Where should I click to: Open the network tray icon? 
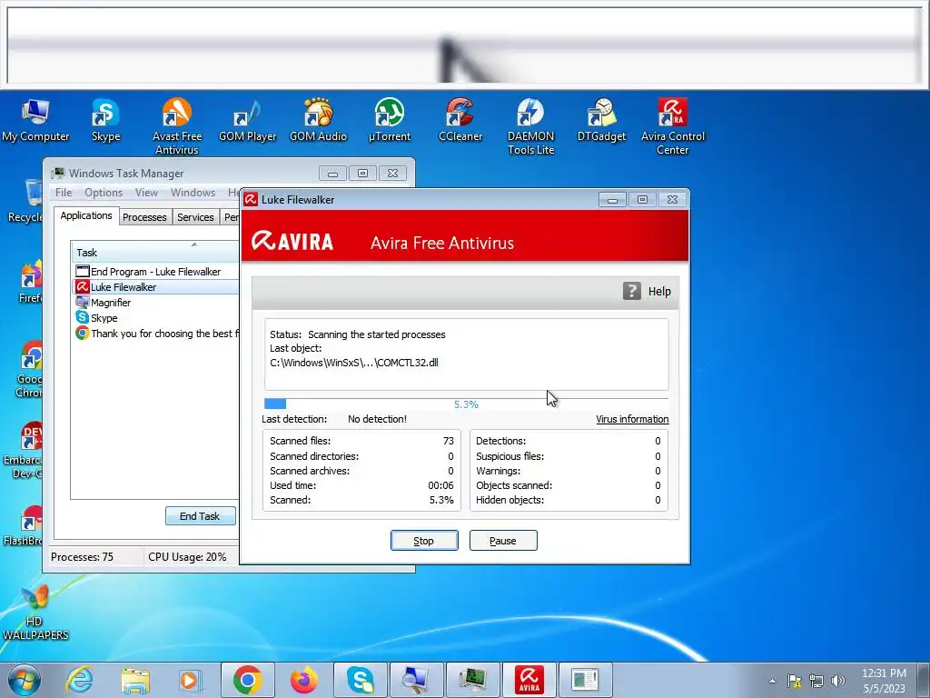coord(816,681)
